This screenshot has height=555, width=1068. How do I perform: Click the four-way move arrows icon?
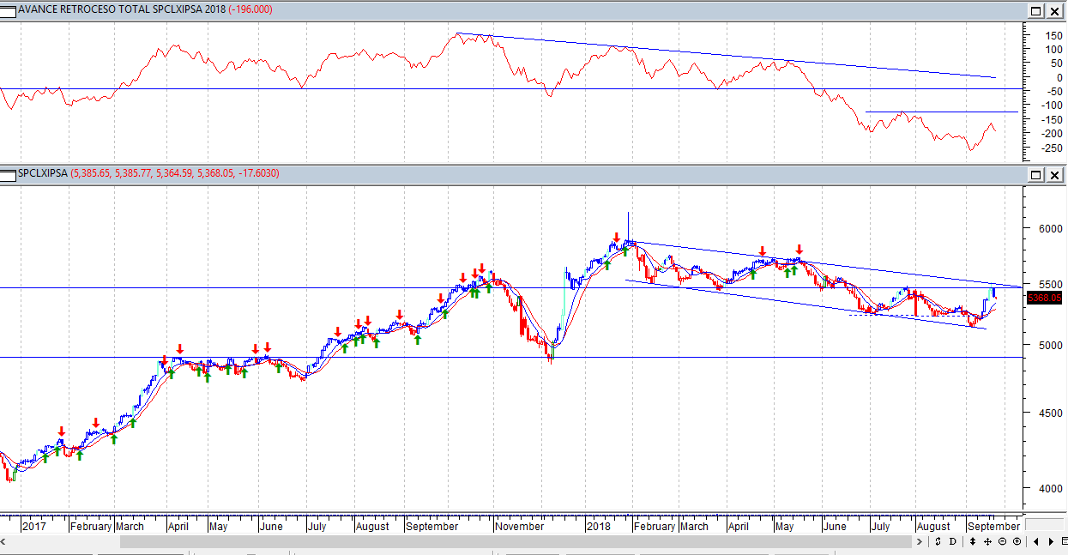988,541
